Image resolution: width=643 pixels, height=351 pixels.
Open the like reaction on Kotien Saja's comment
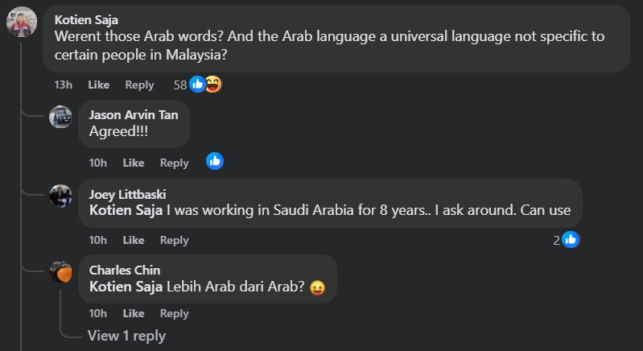(x=197, y=85)
